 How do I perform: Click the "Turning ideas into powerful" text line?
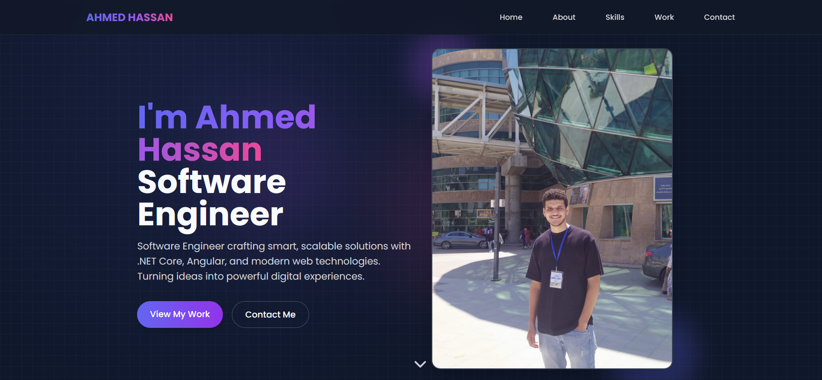(x=251, y=276)
